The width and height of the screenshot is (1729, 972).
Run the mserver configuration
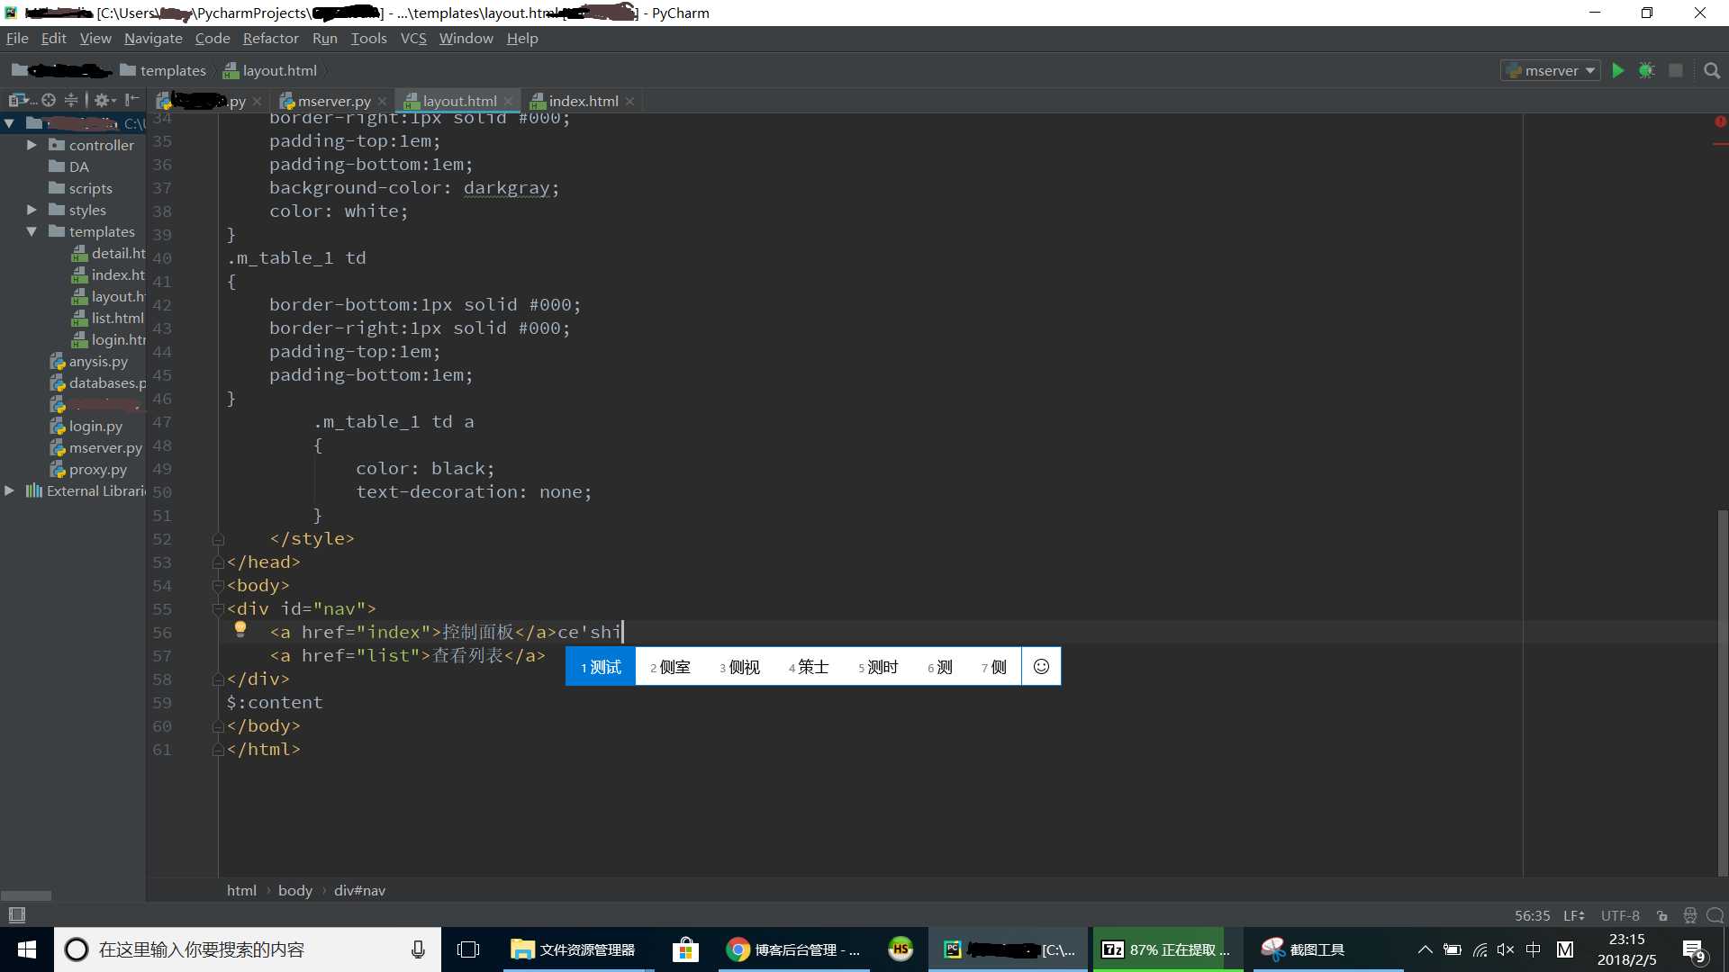1618,70
